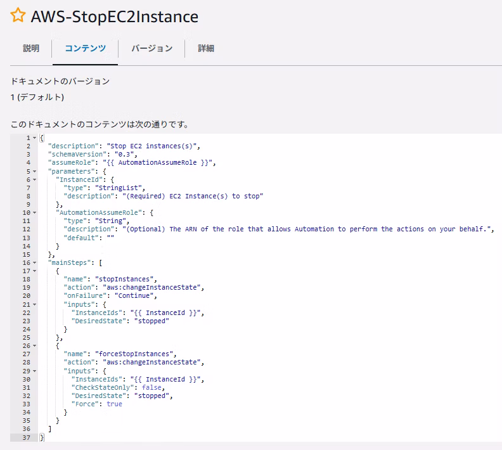Click the "schemaVersion" key on line 3
Image resolution: width=502 pixels, height=450 pixels.
[77, 154]
